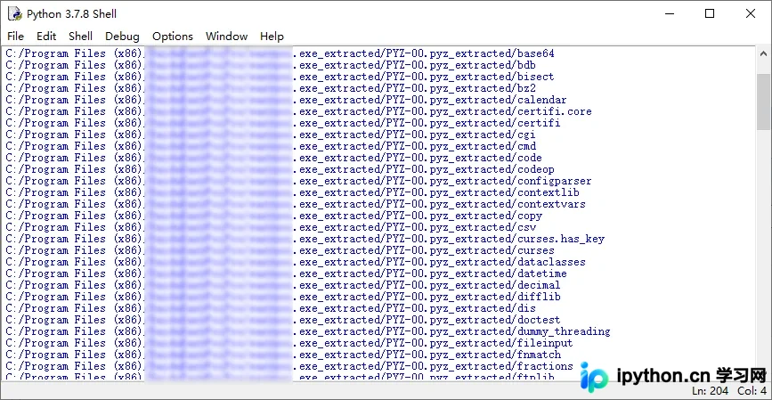Open the Help menu
Image resolution: width=772 pixels, height=400 pixels.
tap(272, 37)
